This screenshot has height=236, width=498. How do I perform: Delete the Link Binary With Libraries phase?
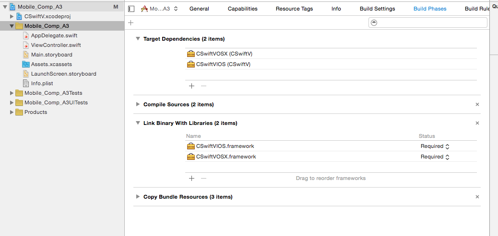(477, 123)
